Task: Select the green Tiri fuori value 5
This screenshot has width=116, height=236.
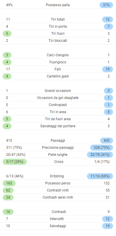Action: click(x=7, y=34)
